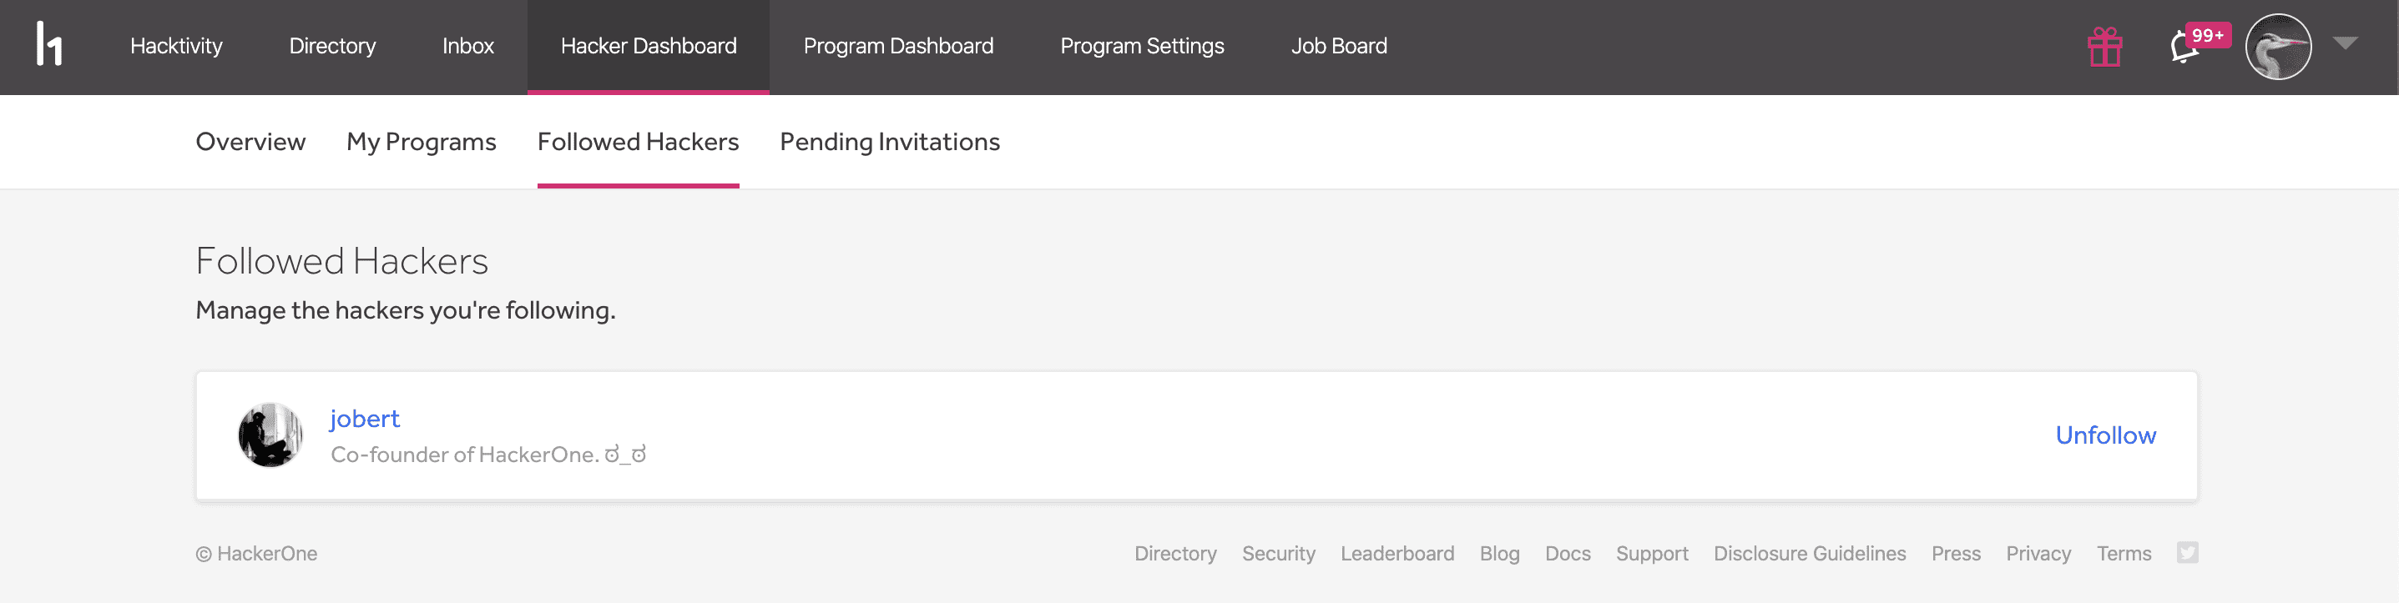2399x603 pixels.
Task: Click the HackerOne logo icon
Action: (x=49, y=45)
